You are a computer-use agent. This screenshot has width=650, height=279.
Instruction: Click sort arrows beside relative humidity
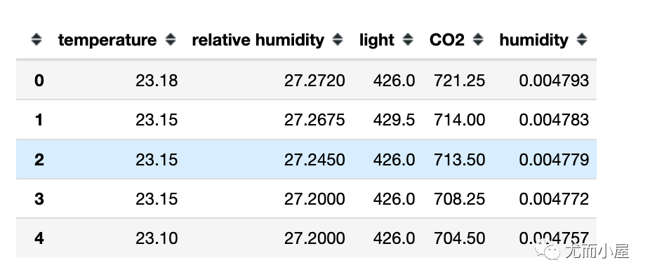click(x=338, y=40)
